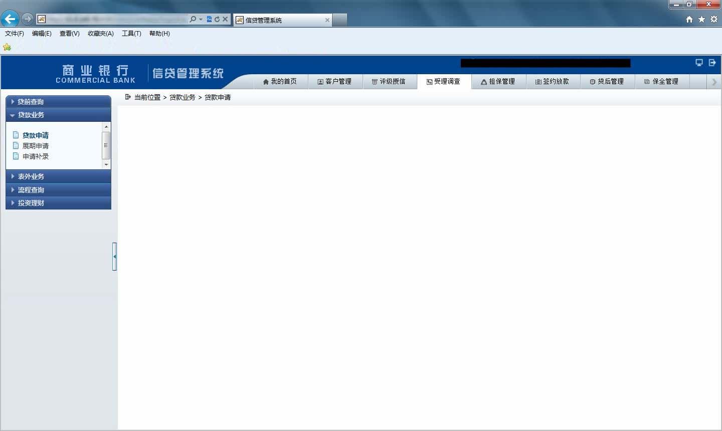Click 贷款业务 in the breadcrumb path

pyautogui.click(x=182, y=97)
